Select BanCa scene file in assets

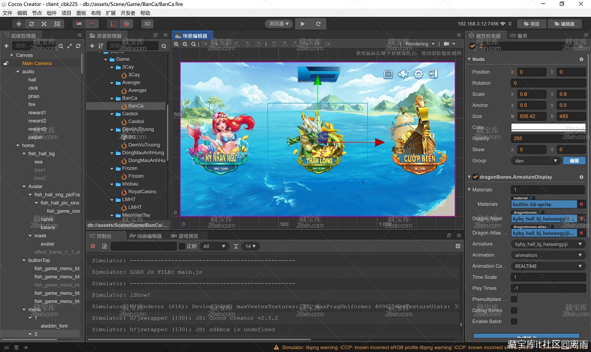coord(136,106)
